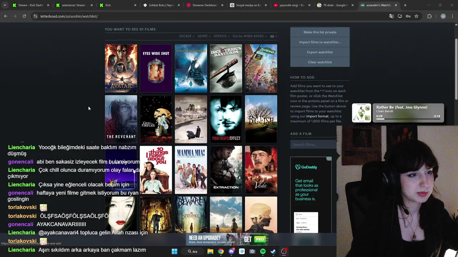Open the Extraction poster
Viewport: 458px width, 257px height.
coord(226,170)
